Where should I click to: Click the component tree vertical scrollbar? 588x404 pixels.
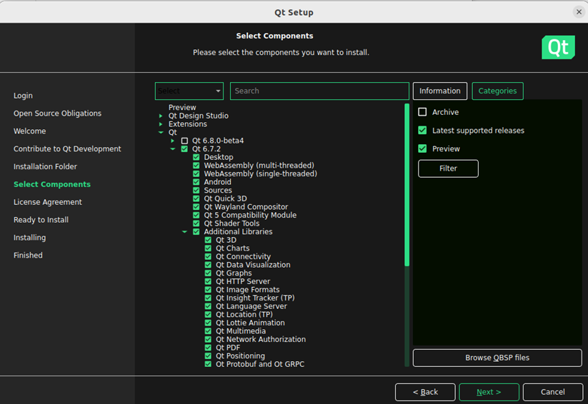[x=407, y=186]
